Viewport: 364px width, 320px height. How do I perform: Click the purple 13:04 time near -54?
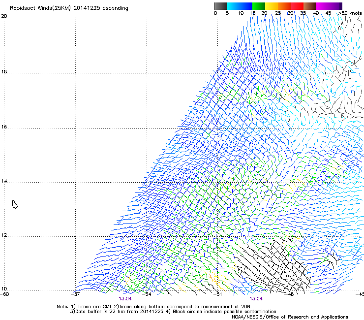[125, 299]
